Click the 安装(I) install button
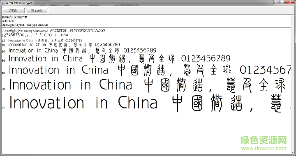Image resolution: width=296 pixels, height=156 pixels. (x=37, y=11)
